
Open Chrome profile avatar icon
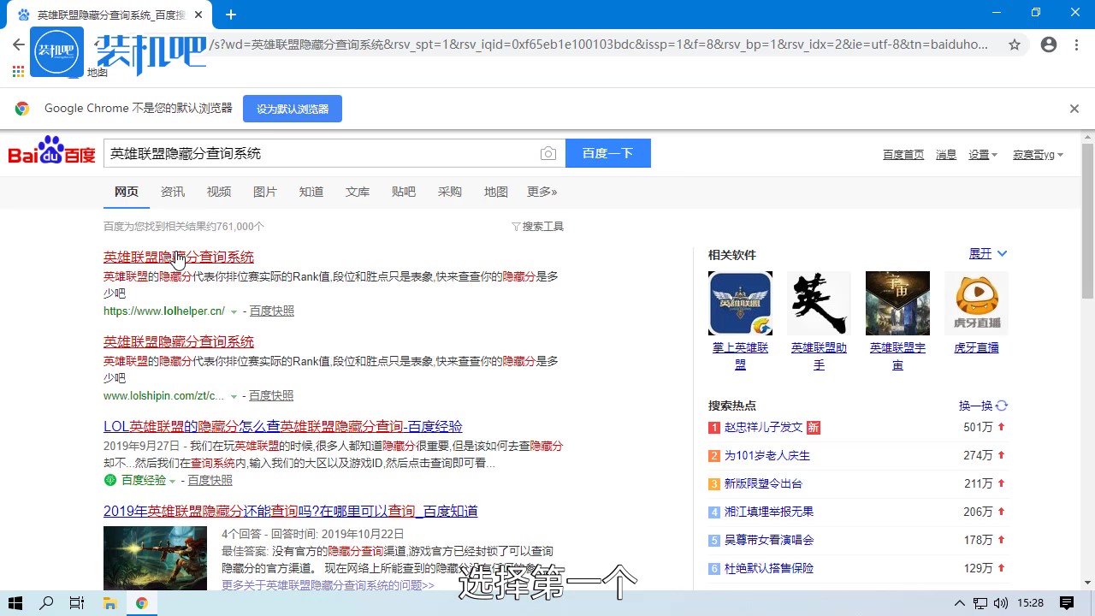pos(1049,44)
